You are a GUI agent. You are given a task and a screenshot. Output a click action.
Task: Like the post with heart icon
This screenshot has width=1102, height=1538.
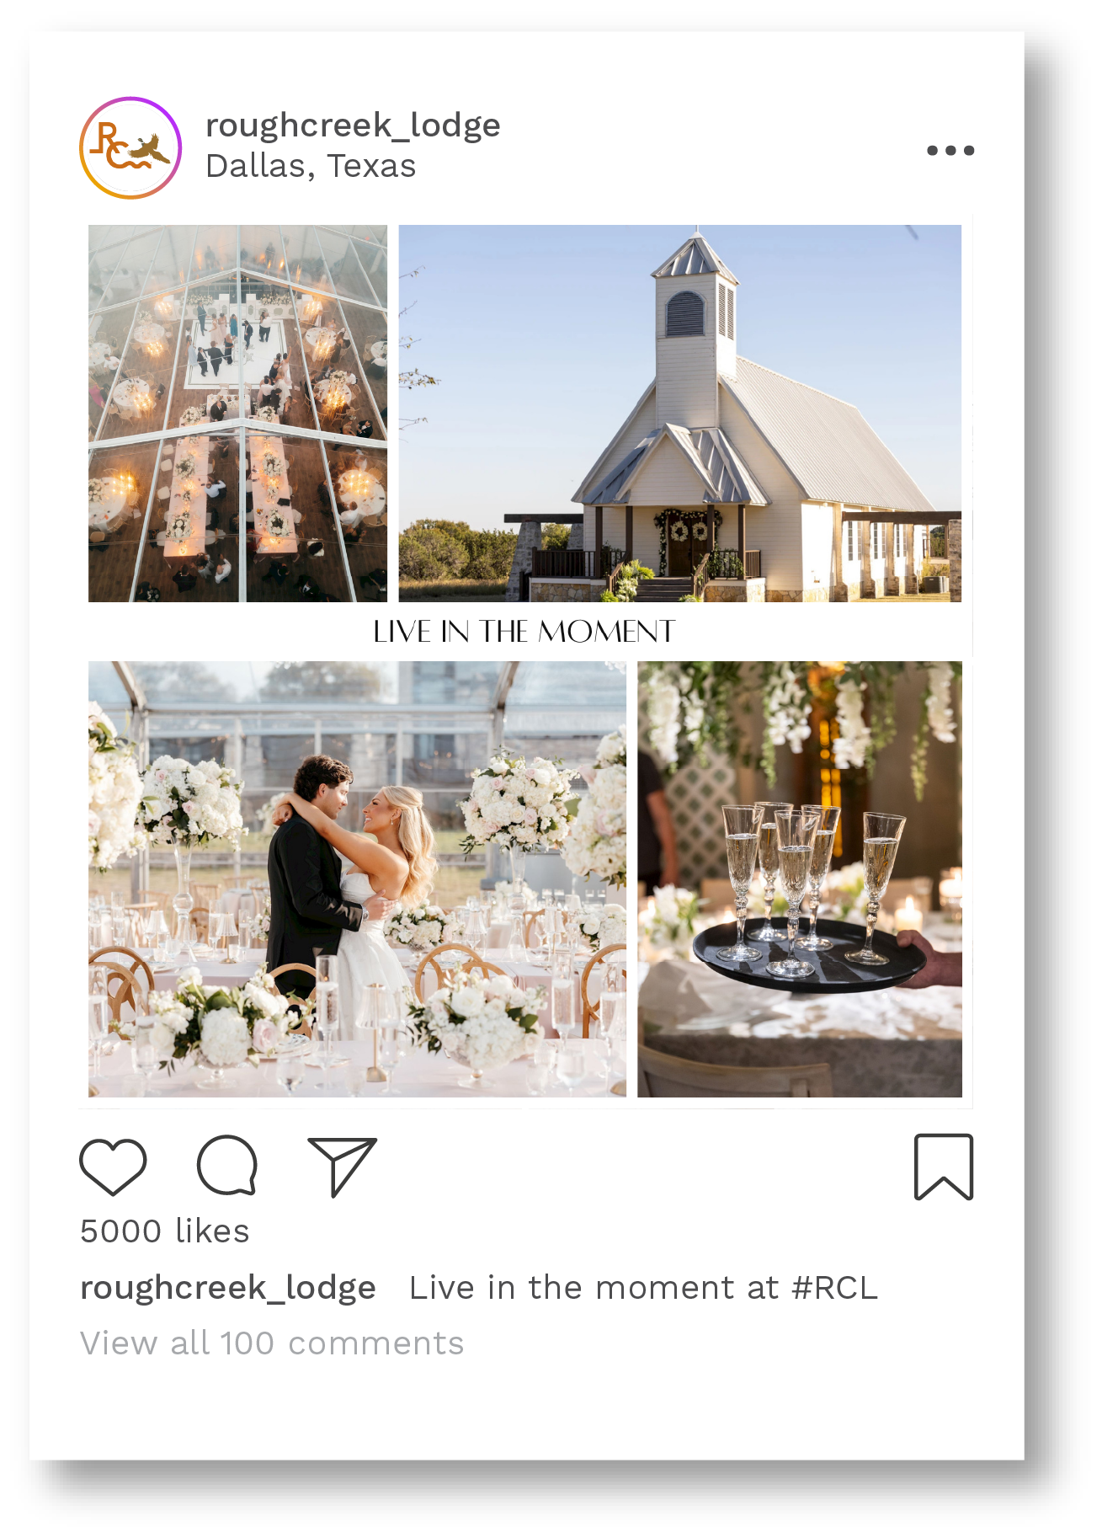[113, 1167]
